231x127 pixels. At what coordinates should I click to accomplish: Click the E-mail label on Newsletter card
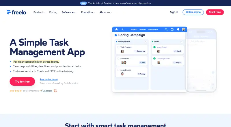pos(142,63)
